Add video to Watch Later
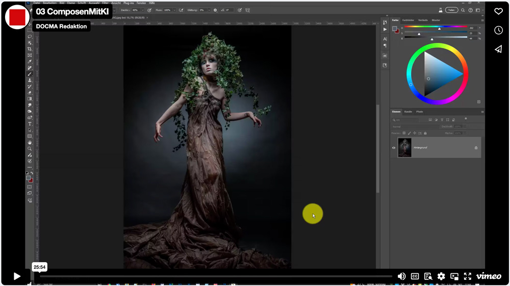This screenshot has width=510, height=286. click(x=498, y=30)
